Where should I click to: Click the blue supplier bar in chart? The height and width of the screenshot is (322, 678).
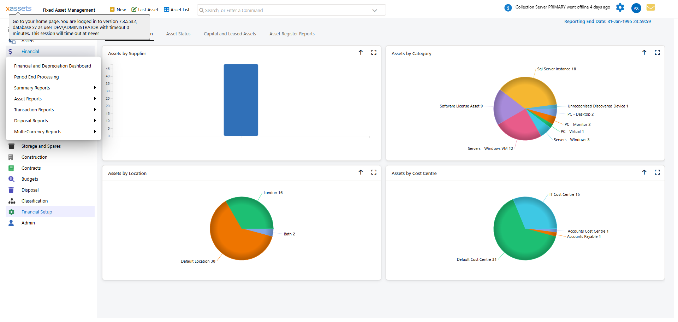point(241,100)
